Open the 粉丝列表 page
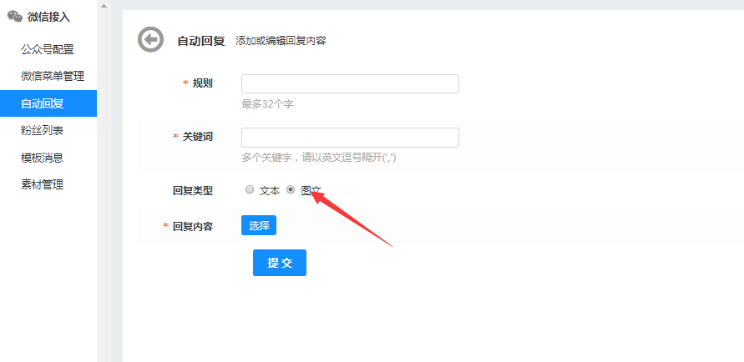 [43, 130]
